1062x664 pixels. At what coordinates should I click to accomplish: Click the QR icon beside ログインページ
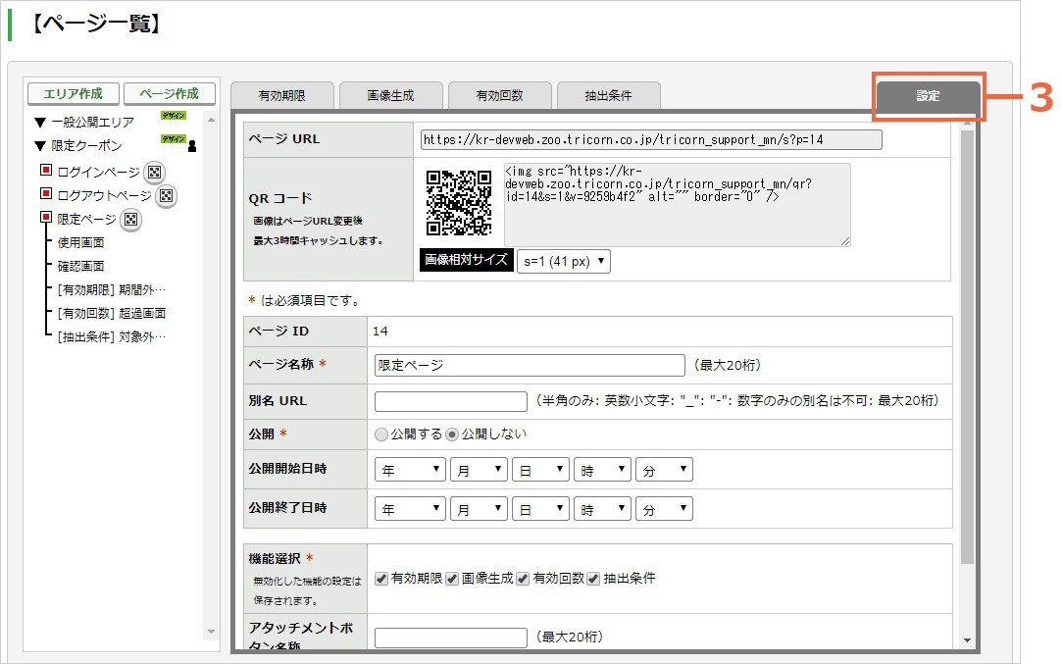(x=154, y=172)
